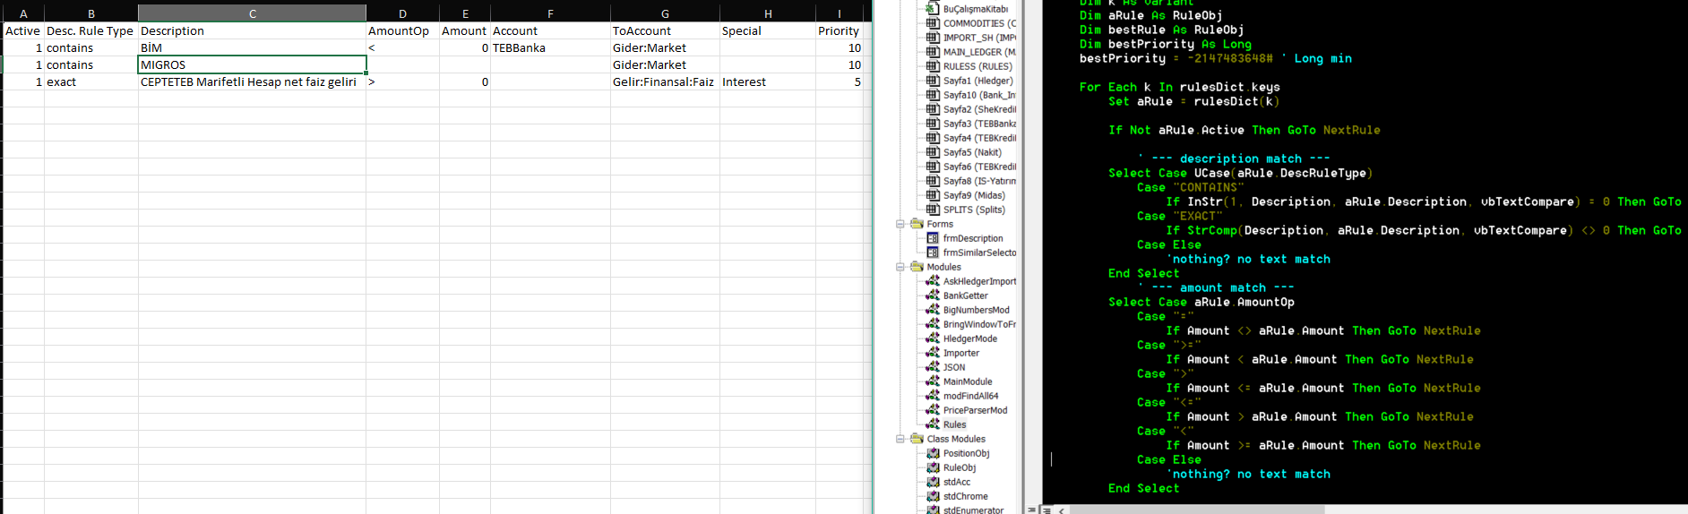Open HledgerMode module icon

(933, 338)
